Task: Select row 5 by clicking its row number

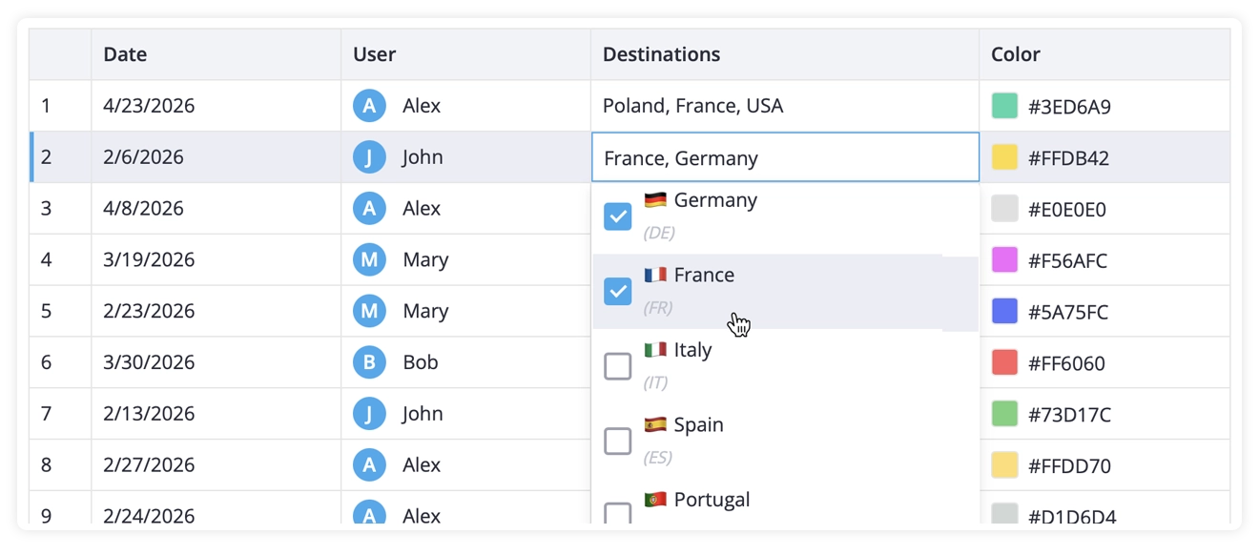Action: tap(48, 310)
